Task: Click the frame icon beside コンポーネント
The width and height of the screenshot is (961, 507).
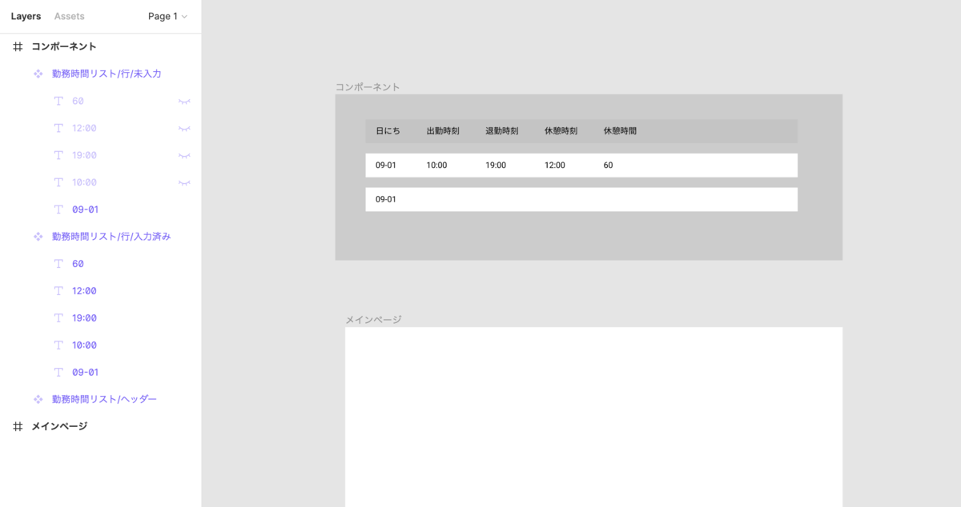Action: tap(17, 46)
